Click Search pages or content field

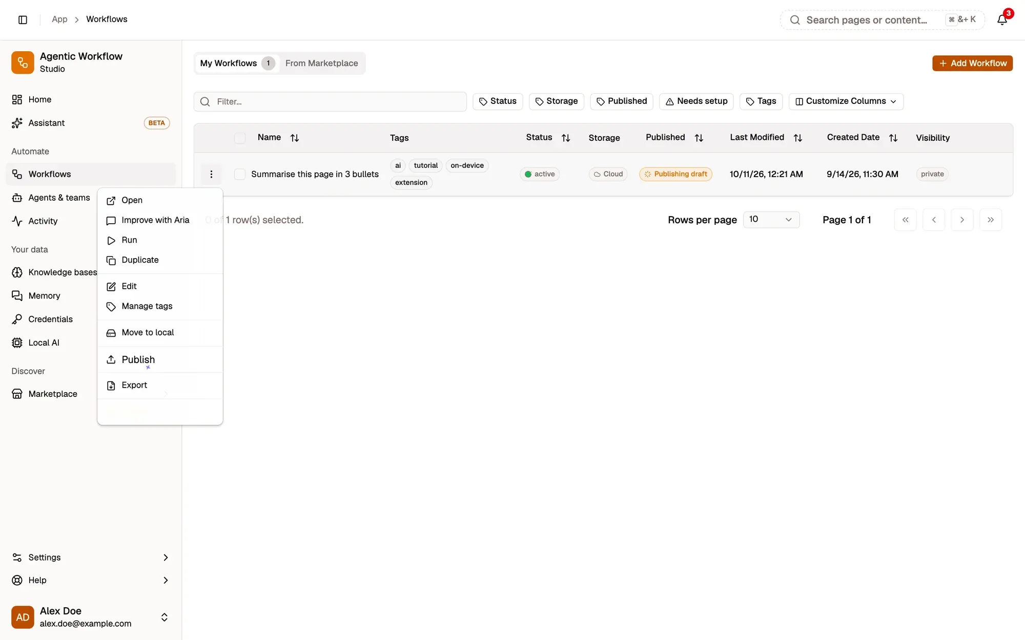(x=882, y=20)
